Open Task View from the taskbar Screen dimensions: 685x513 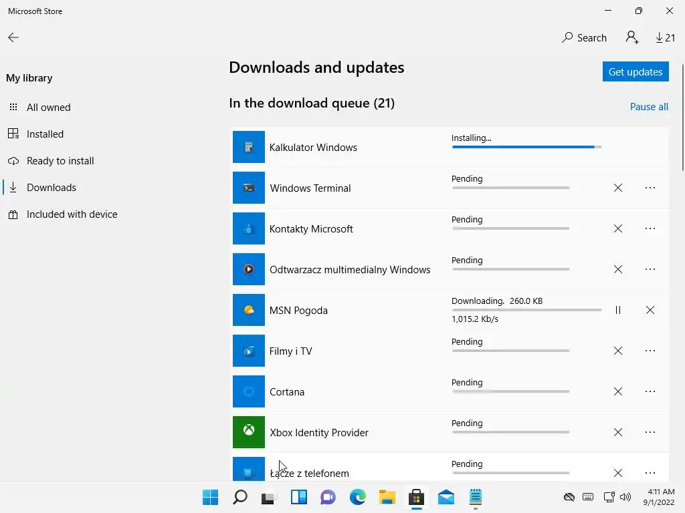269,497
